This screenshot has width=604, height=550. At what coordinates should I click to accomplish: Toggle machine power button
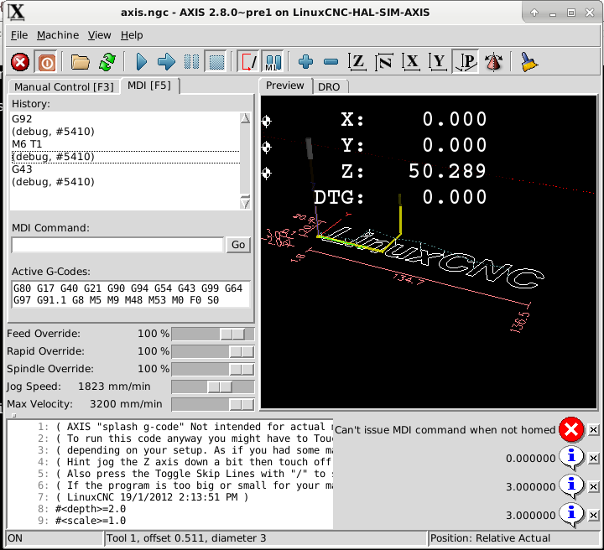(x=47, y=61)
